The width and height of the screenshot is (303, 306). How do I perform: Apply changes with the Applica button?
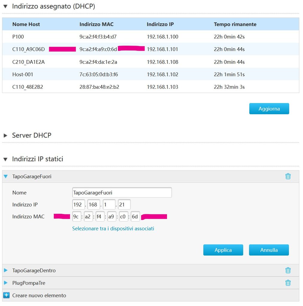(x=223, y=250)
